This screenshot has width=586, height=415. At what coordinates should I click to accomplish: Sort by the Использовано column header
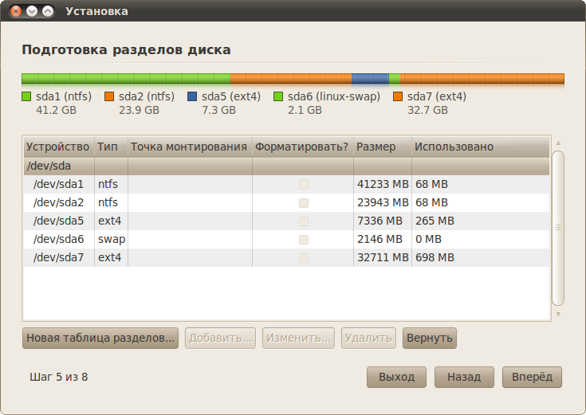click(481, 147)
